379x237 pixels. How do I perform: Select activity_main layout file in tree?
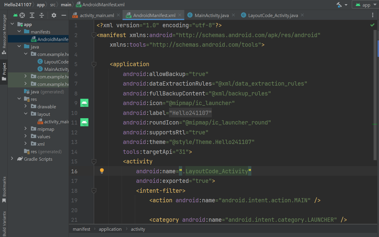[x=53, y=121]
